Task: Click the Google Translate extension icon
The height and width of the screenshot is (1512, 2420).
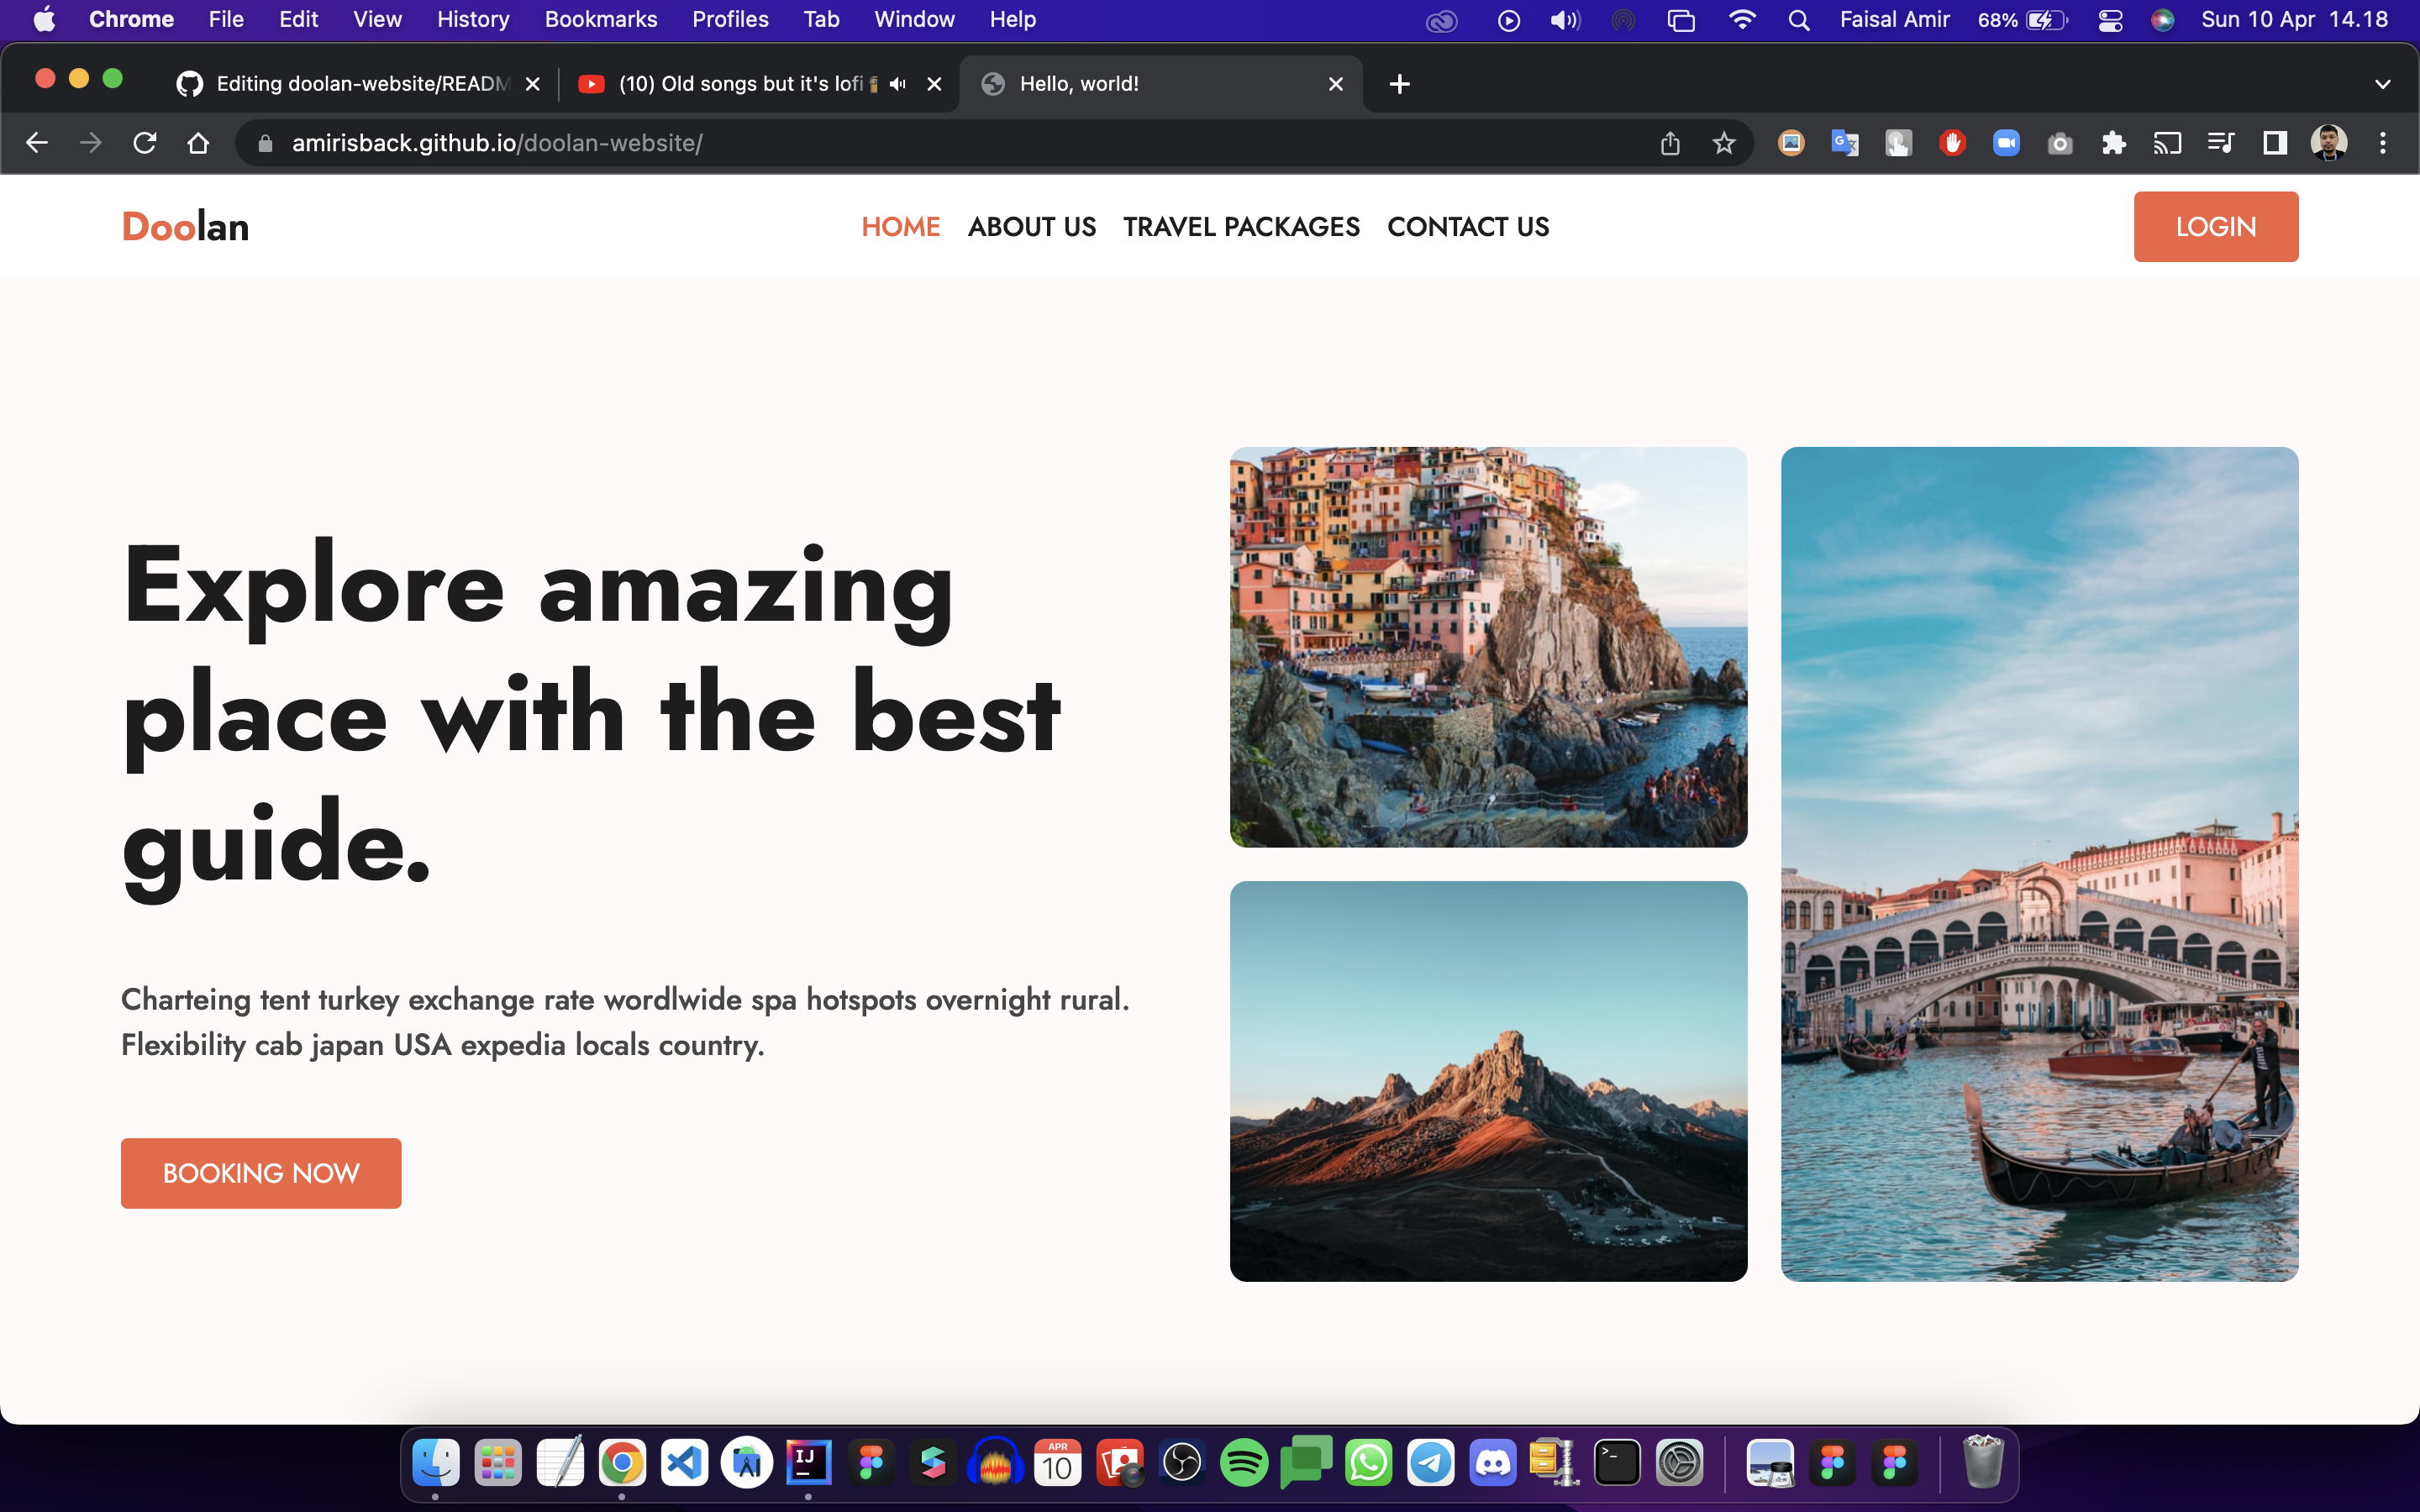Action: (x=1844, y=143)
